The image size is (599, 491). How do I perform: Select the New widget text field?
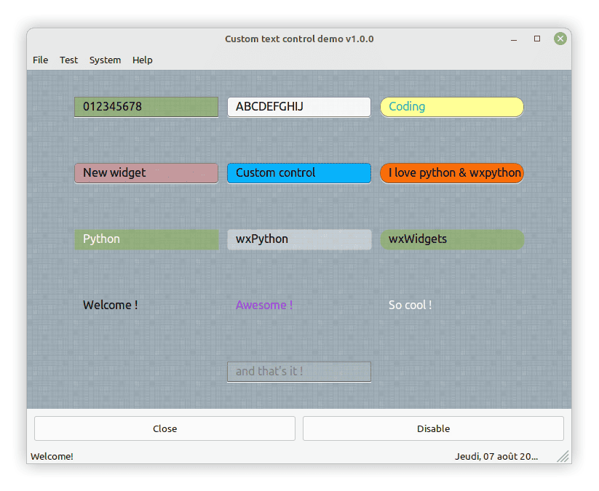pos(146,173)
